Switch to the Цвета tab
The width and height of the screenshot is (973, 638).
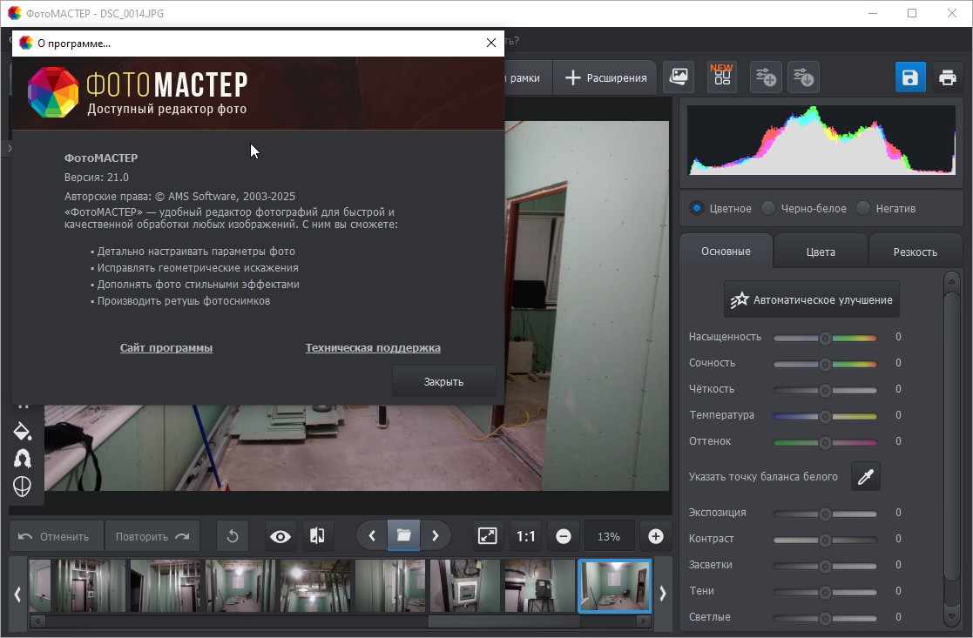click(821, 252)
